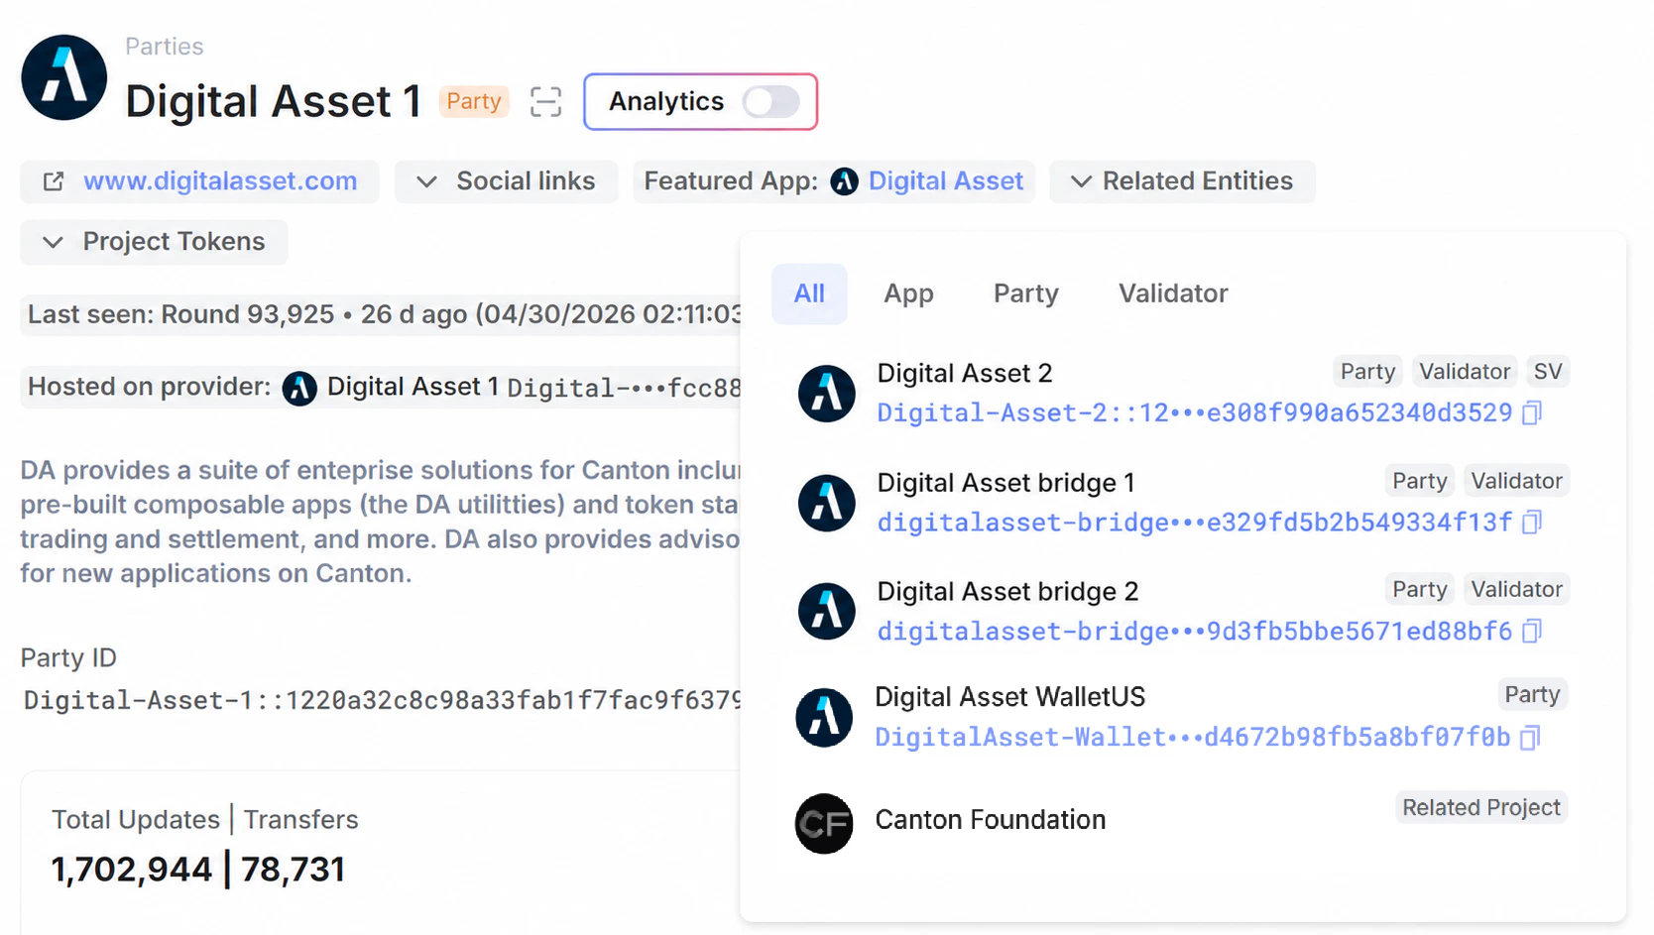Click the Digital Asset bridge 1 avatar
Screen dimensions: 1654x935
(826, 503)
